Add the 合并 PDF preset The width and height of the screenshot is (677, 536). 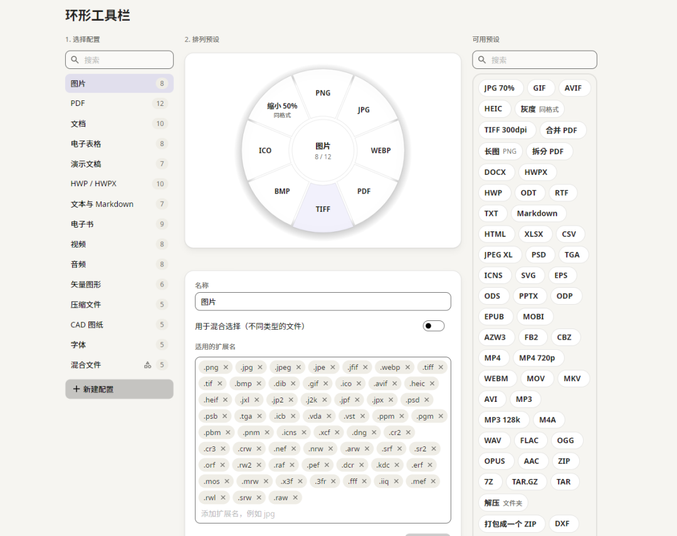[x=561, y=130]
